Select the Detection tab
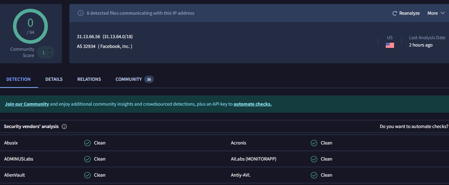 coord(19,79)
